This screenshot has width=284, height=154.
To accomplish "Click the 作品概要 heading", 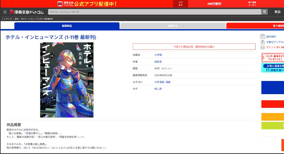I will click(x=14, y=125).
